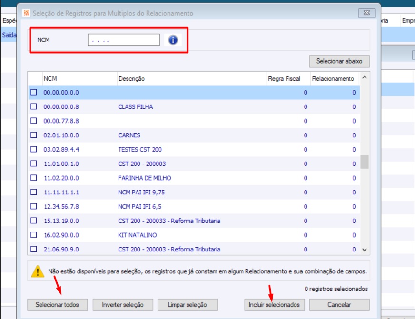Select the CARNES row checkbox
415x319 pixels.
34,135
